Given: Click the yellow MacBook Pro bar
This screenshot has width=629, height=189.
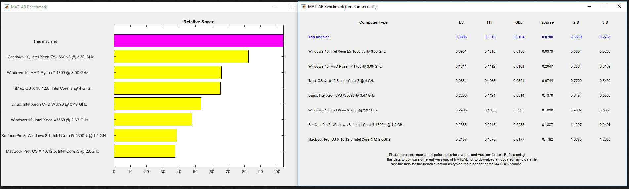Looking at the screenshot, I should tap(144, 151).
